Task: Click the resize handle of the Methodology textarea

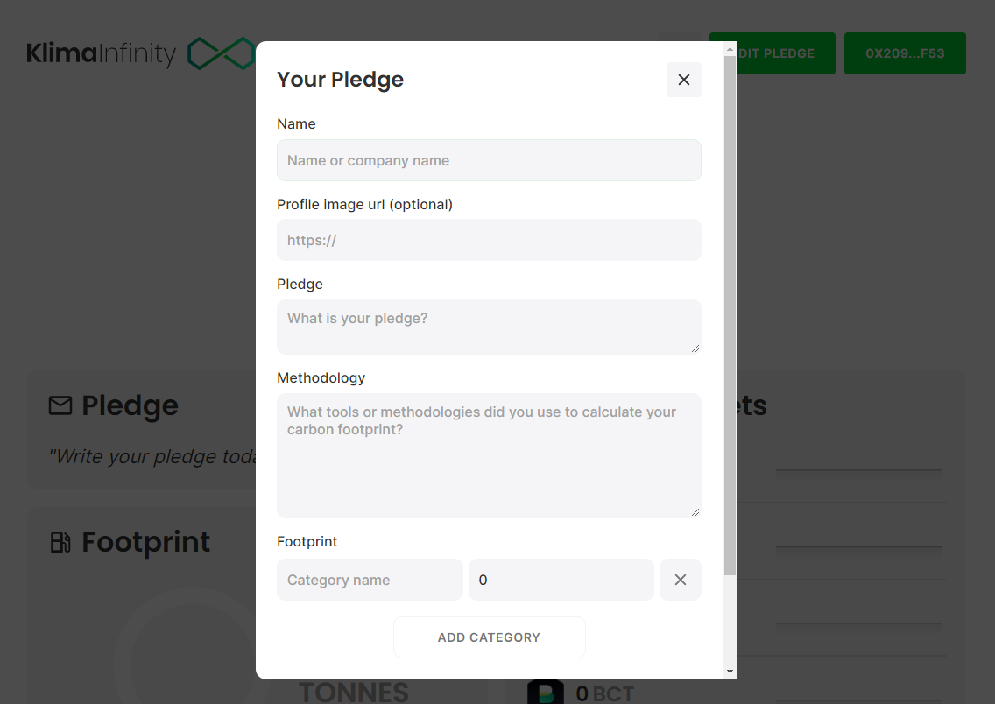Action: click(696, 512)
